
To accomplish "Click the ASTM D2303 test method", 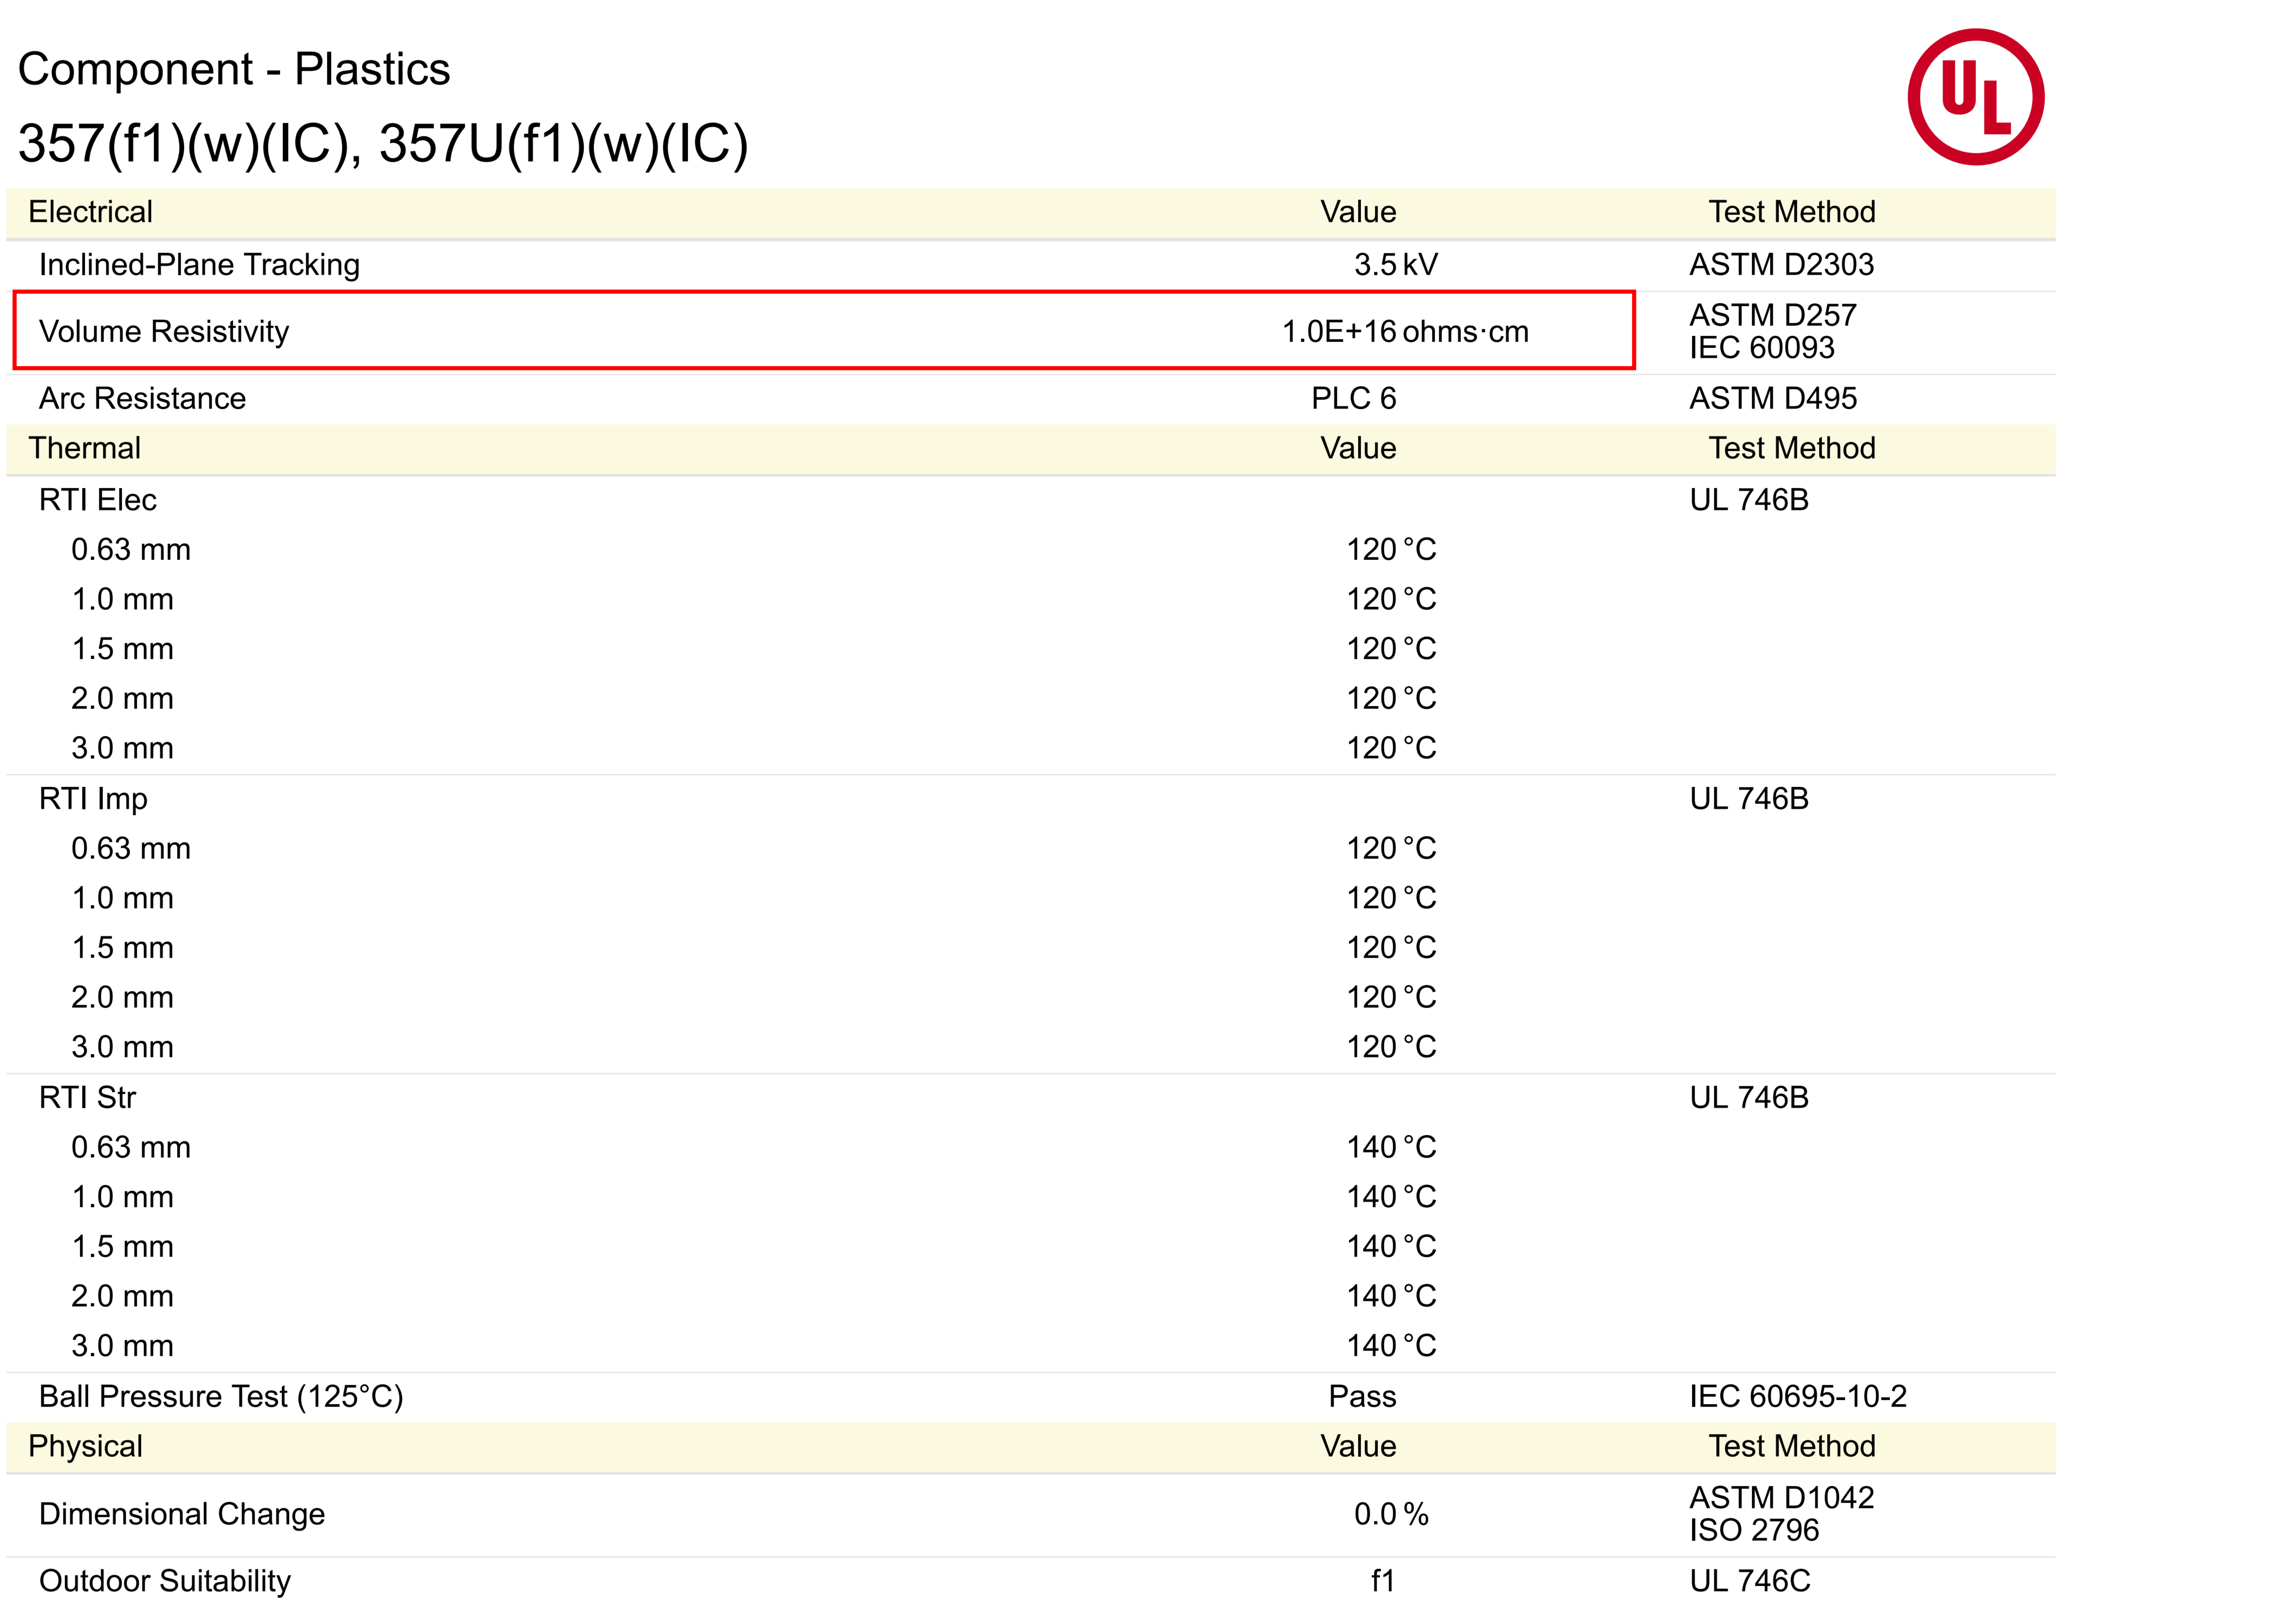I will [1781, 265].
